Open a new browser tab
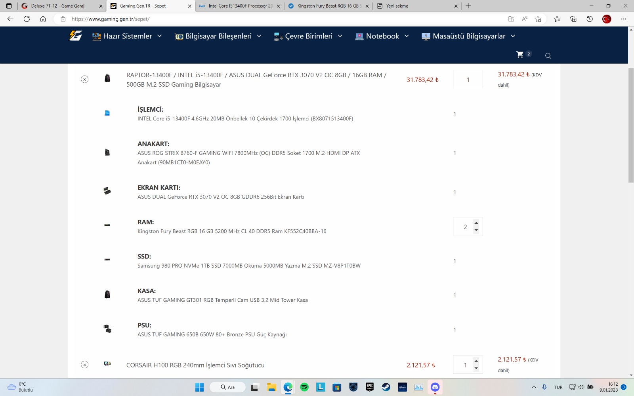Viewport: 634px width, 396px height. [x=468, y=6]
